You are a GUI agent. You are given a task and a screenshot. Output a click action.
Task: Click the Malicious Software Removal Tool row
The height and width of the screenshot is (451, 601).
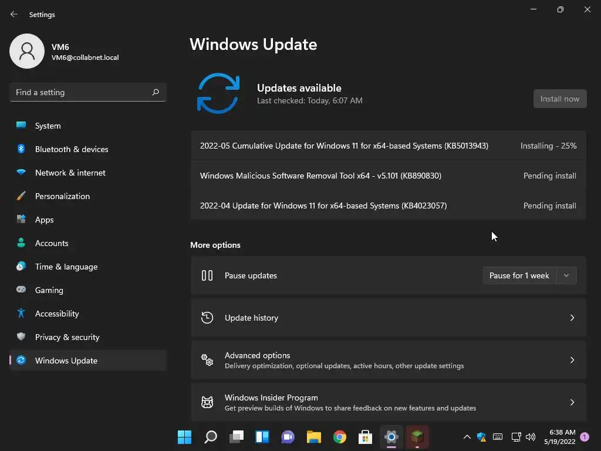389,176
